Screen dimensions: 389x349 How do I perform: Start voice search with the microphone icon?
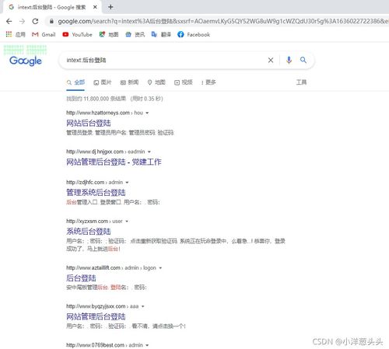(x=289, y=60)
